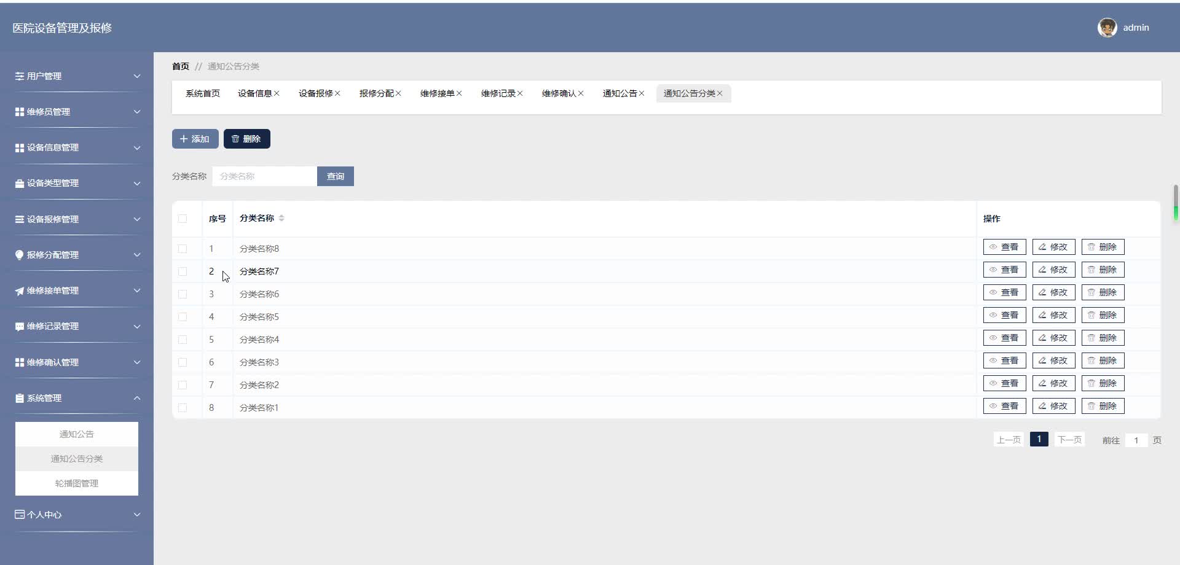Switch to the 设备信息 tab
The image size is (1180, 565).
(255, 93)
